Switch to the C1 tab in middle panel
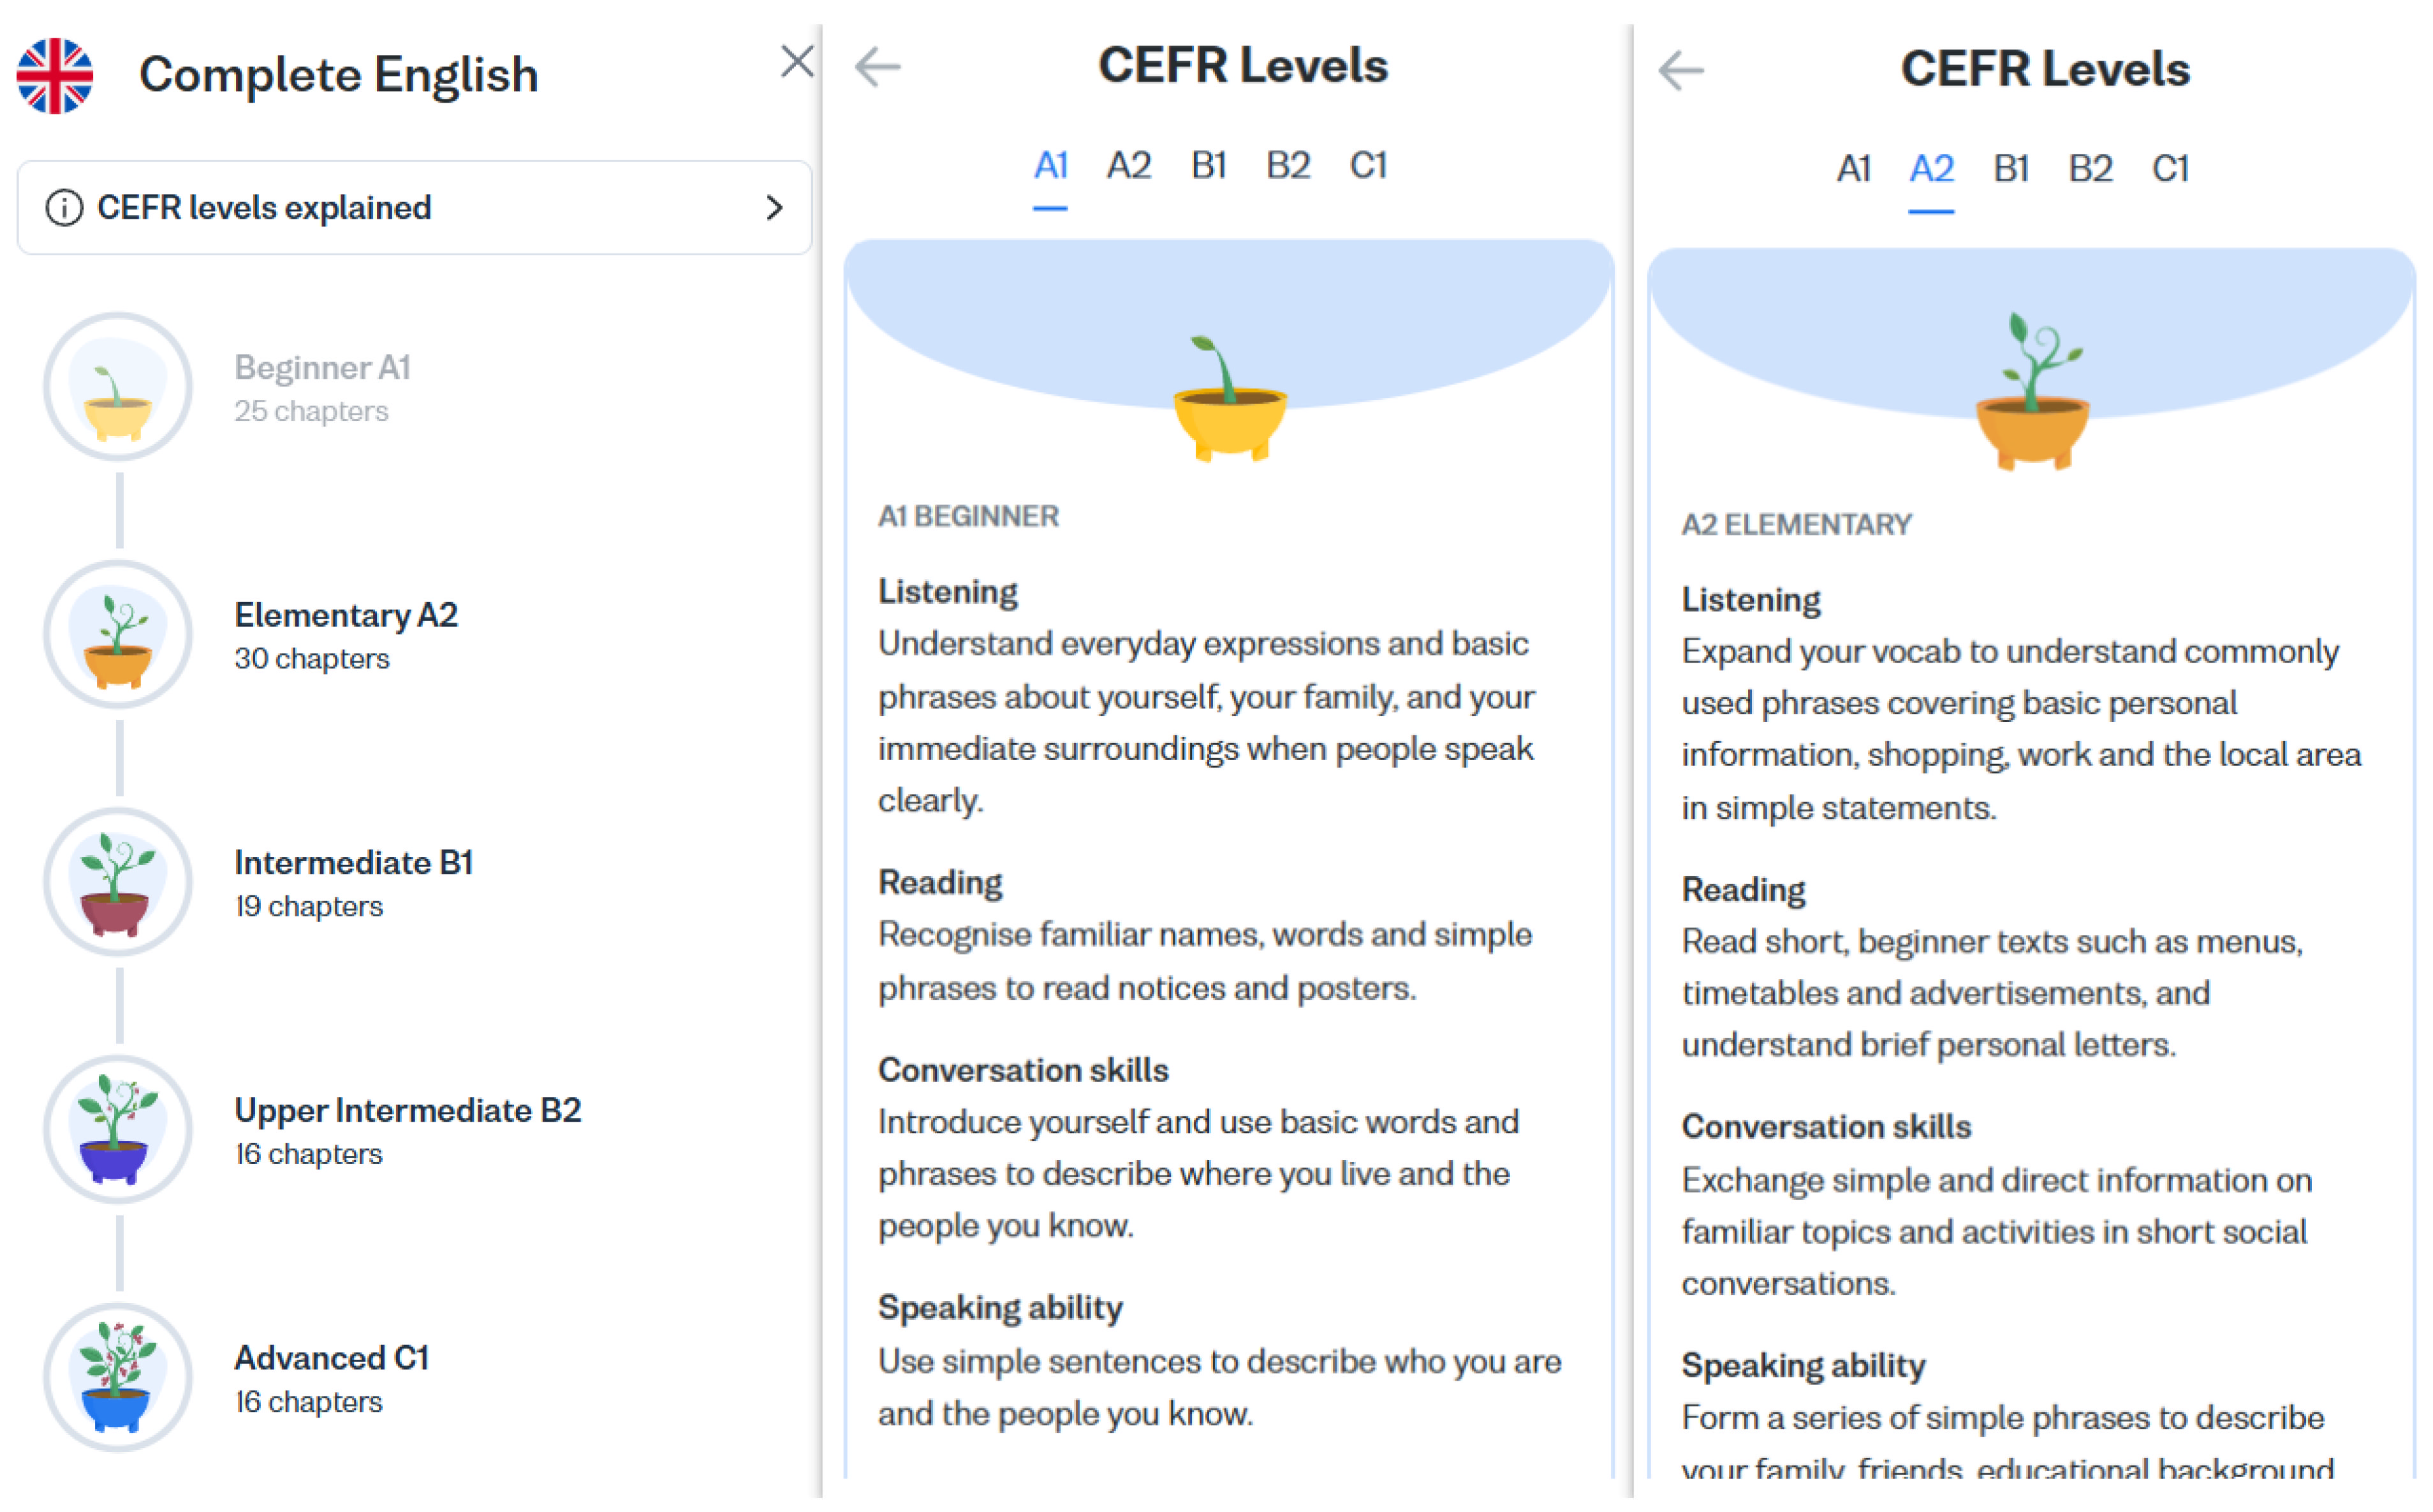 pos(1368,166)
